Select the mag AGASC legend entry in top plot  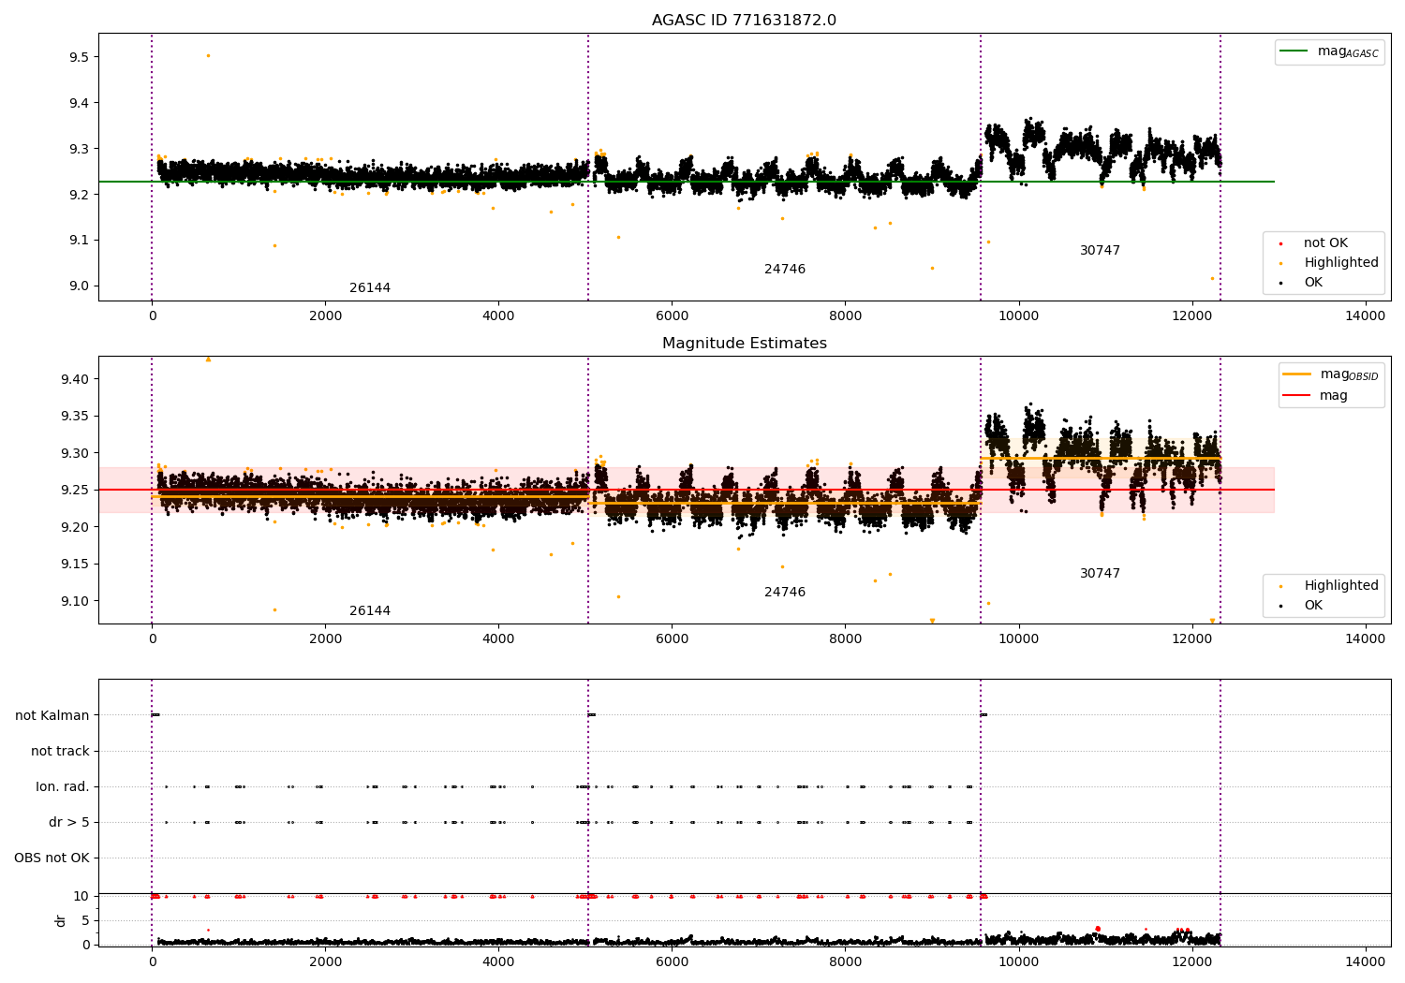coord(1330,51)
